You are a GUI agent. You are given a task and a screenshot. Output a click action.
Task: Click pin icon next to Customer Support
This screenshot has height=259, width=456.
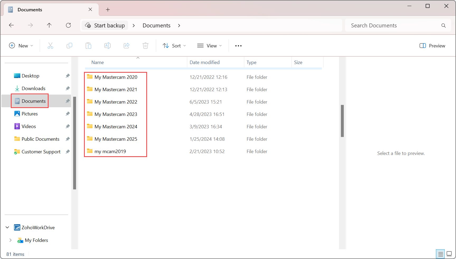pos(68,152)
